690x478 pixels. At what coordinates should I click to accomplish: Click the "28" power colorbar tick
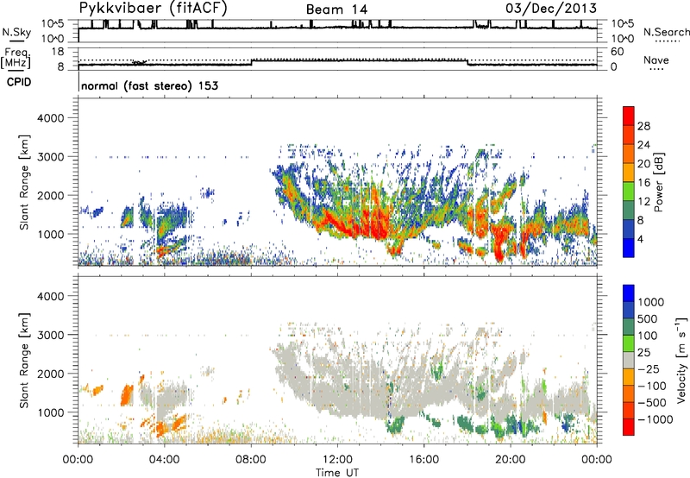(x=643, y=126)
